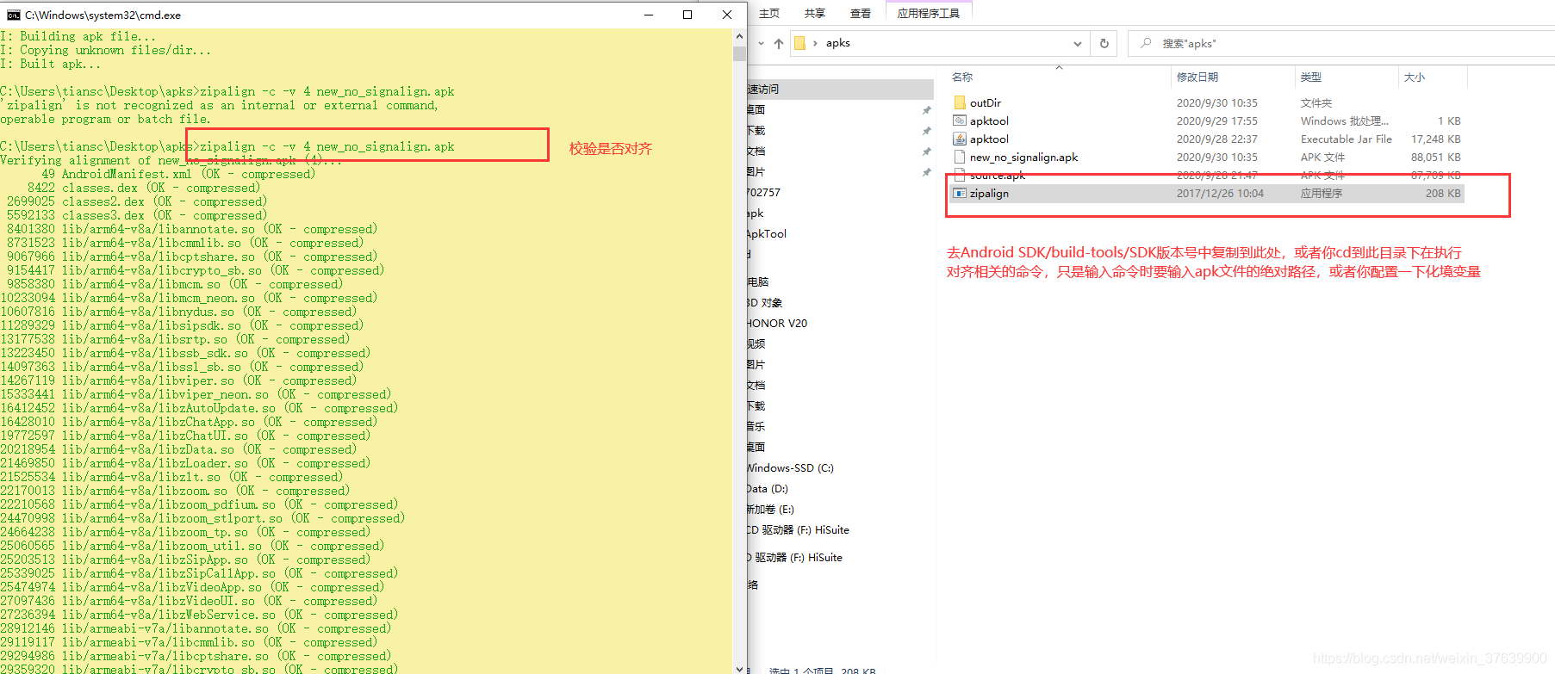Screen dimensions: 1555x674
Task: Select apktool Windows 批处理 file name
Action: [x=989, y=121]
